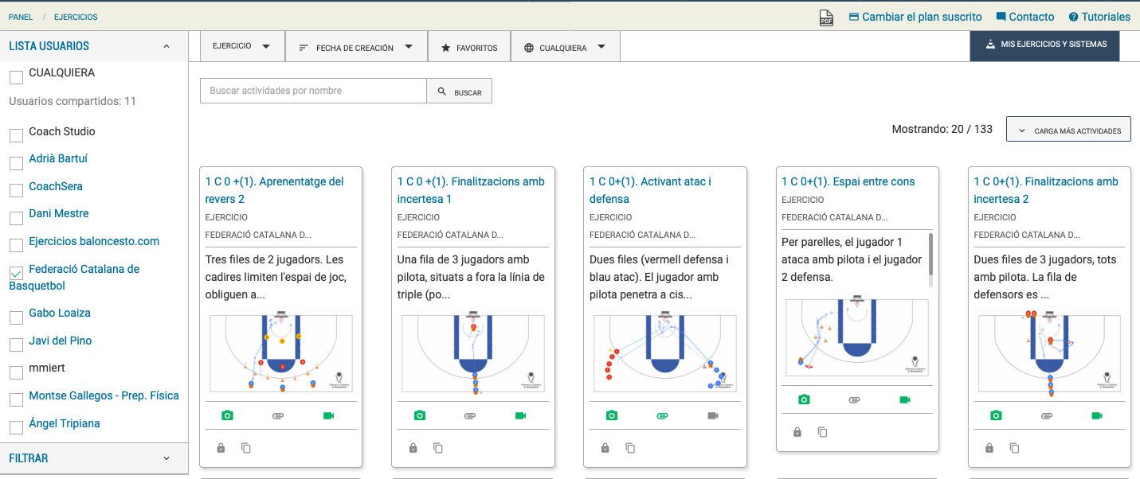Click lock icon on Finalitzacions amb incertesa 2 card

(989, 448)
